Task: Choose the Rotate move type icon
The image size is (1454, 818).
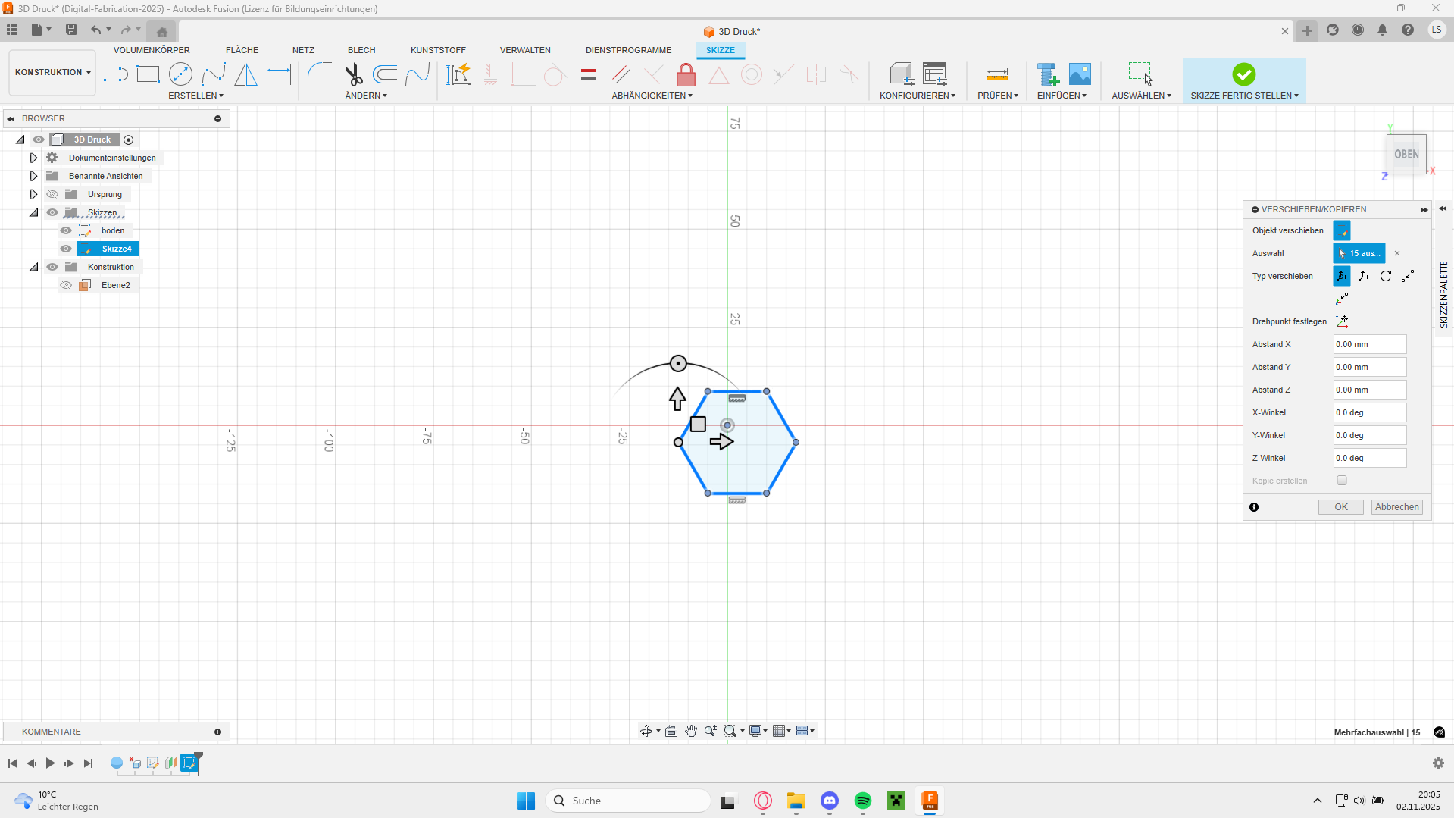Action: [1386, 276]
